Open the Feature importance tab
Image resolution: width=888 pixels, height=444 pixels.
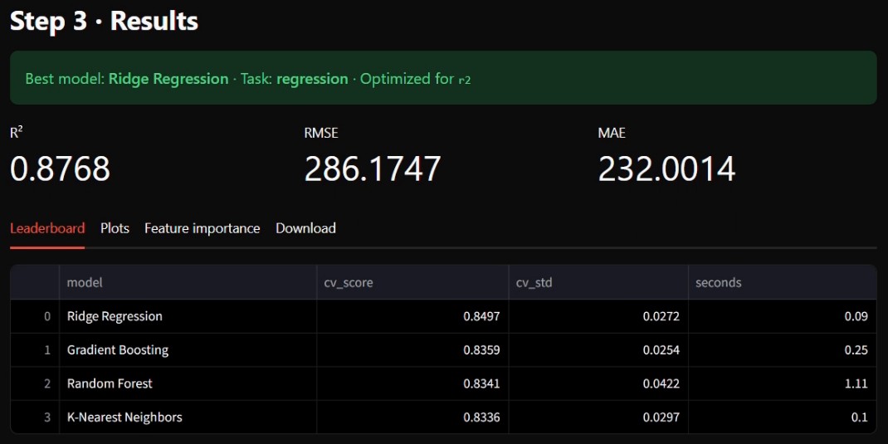click(202, 228)
